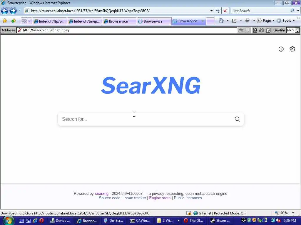
Task: Click Add to Favorites star-plus icon
Action: [14, 21]
